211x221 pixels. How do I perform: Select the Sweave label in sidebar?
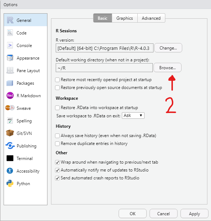pyautogui.click(x=24, y=108)
